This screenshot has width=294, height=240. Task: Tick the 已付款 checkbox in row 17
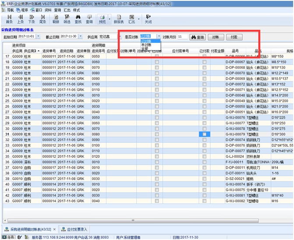[205, 56]
